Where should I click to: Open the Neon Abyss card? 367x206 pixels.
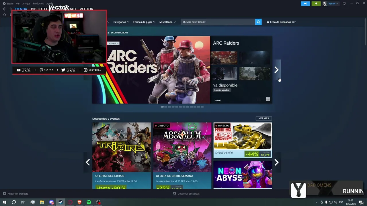pyautogui.click(x=243, y=175)
